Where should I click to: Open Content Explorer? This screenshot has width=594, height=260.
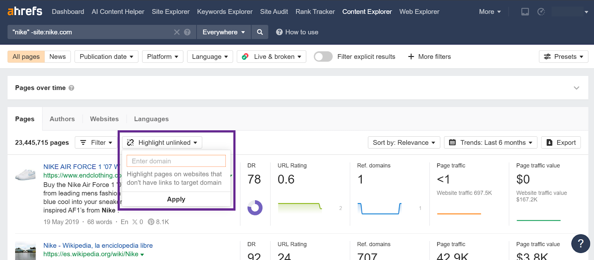coord(367,12)
